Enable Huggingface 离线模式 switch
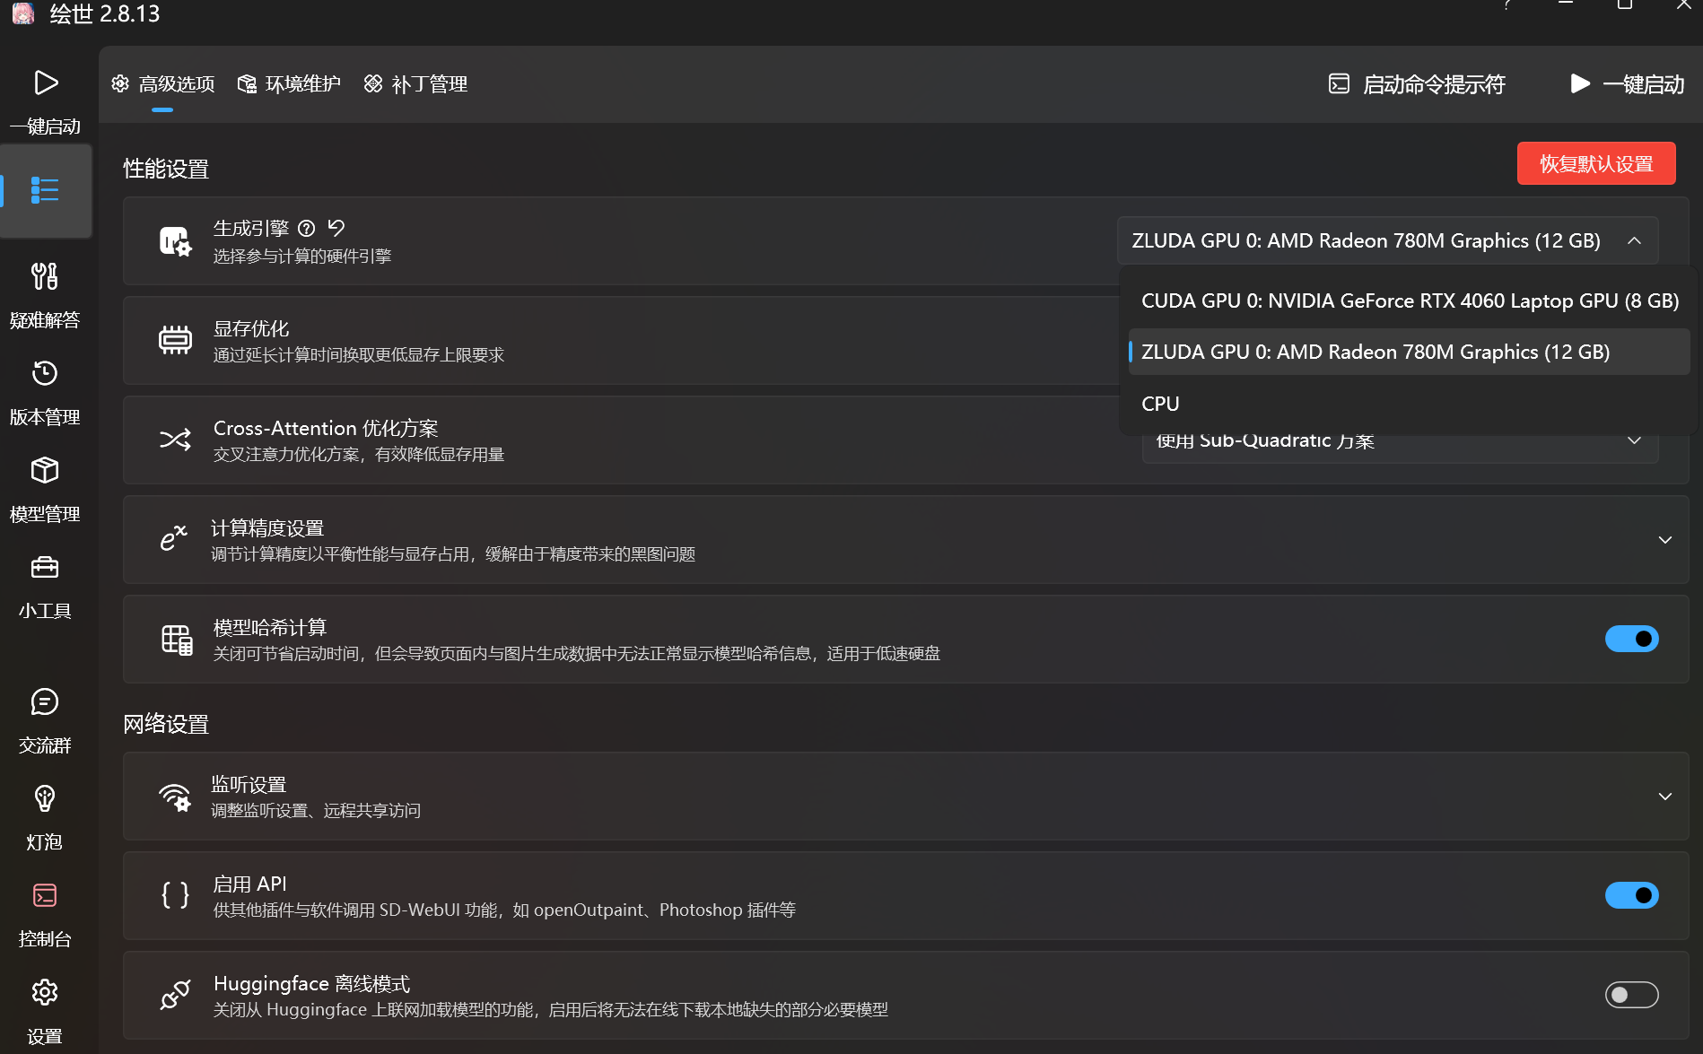Viewport: 1703px width, 1054px height. click(1631, 995)
